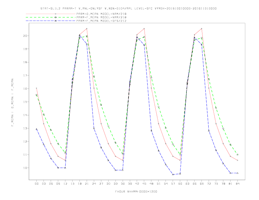Click x-axis tick label 78
The width and height of the screenshot is (259, 200).
223,184
